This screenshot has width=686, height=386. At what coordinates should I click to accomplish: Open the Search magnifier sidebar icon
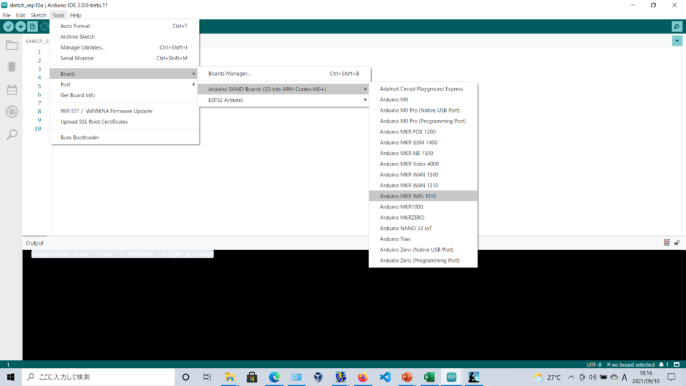click(12, 134)
